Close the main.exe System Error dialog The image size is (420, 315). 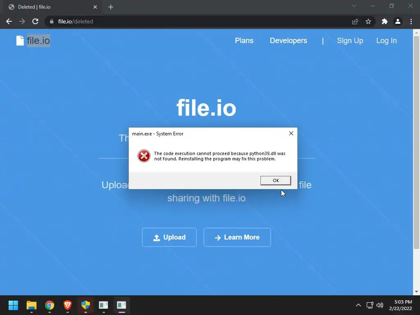coord(291,133)
